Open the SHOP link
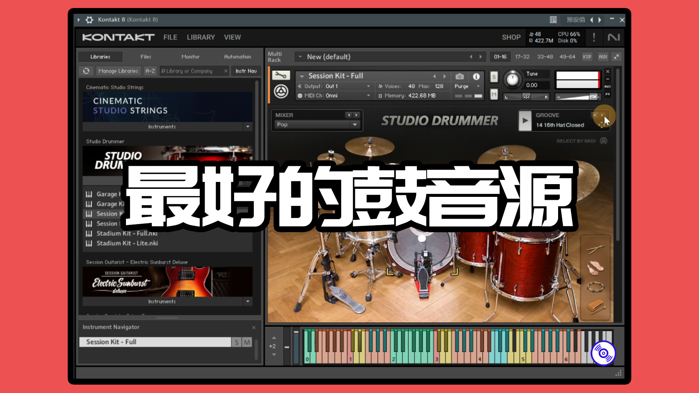 [x=511, y=37]
